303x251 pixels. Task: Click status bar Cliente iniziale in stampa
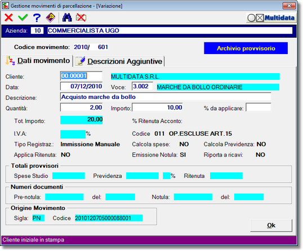pyautogui.click(x=33, y=240)
